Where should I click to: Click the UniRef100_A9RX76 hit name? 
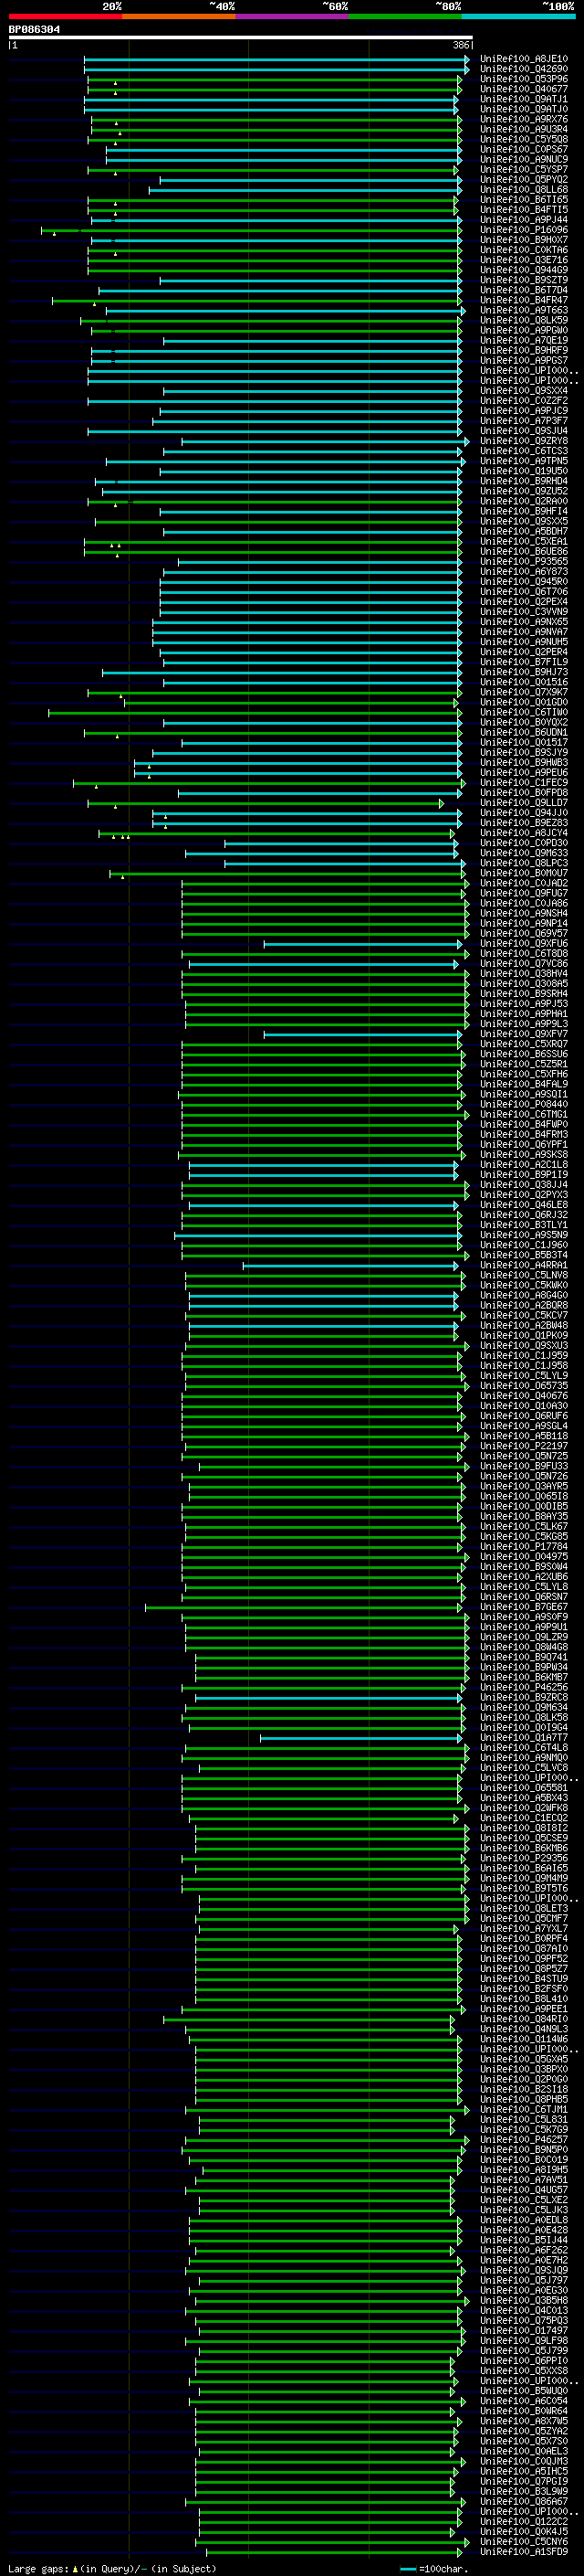click(524, 119)
